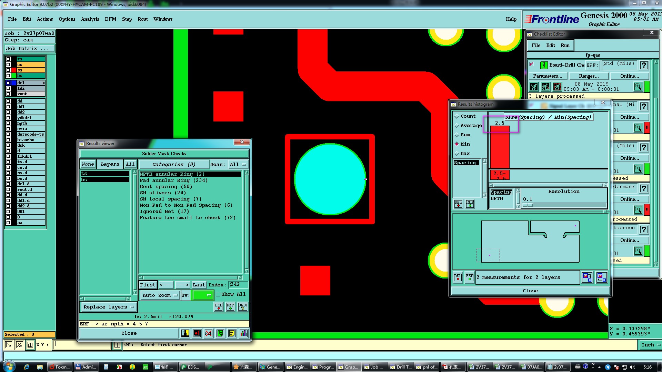
Task: Select the Max radio option
Action: pos(457,153)
